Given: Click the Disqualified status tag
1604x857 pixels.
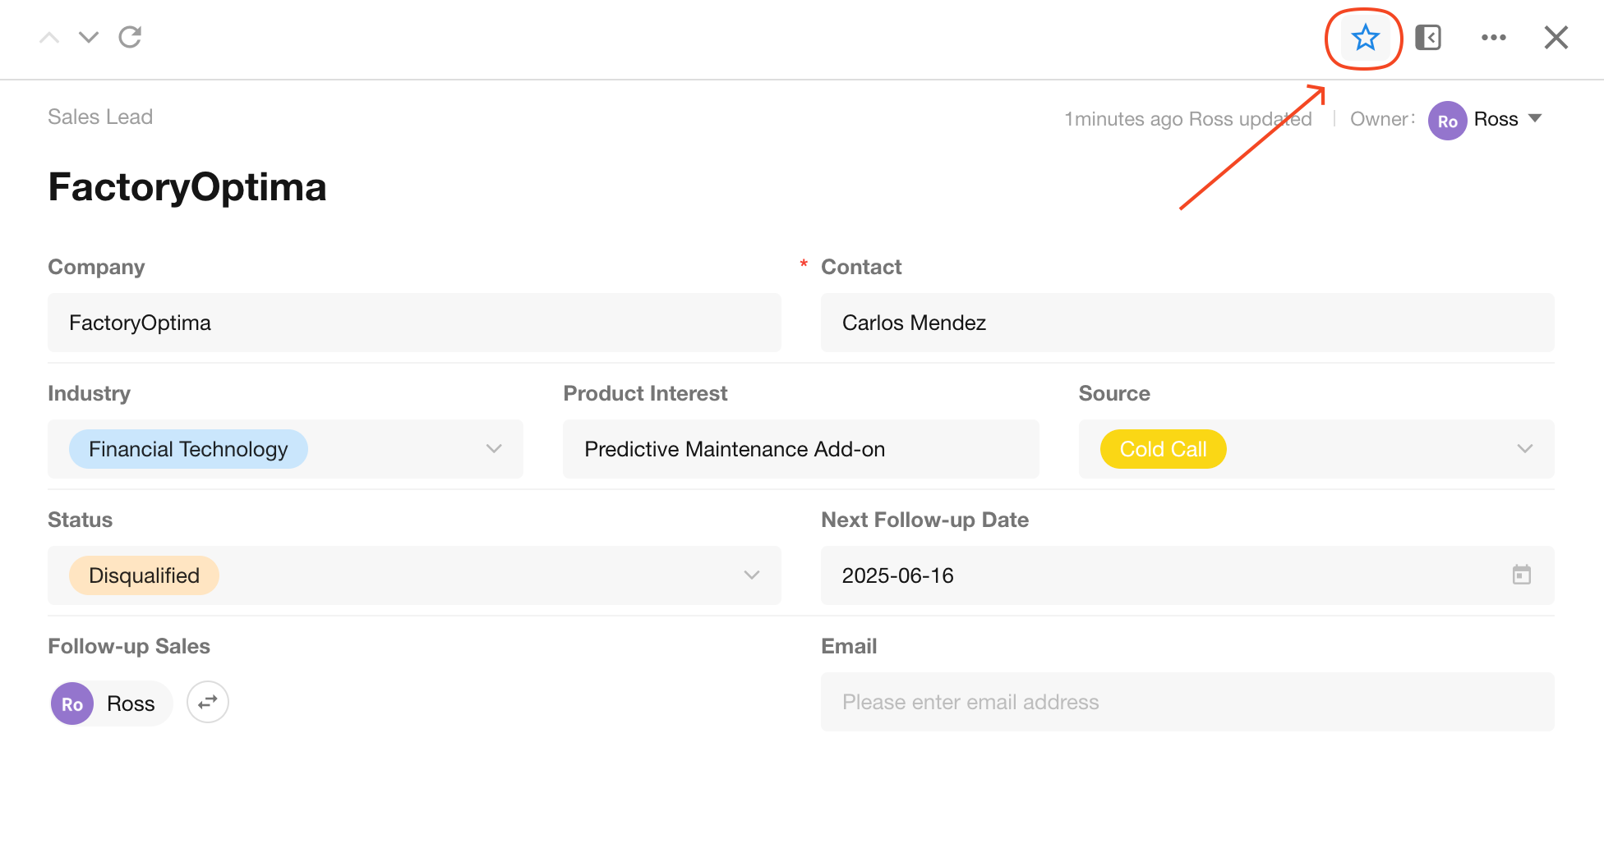Looking at the screenshot, I should [144, 575].
